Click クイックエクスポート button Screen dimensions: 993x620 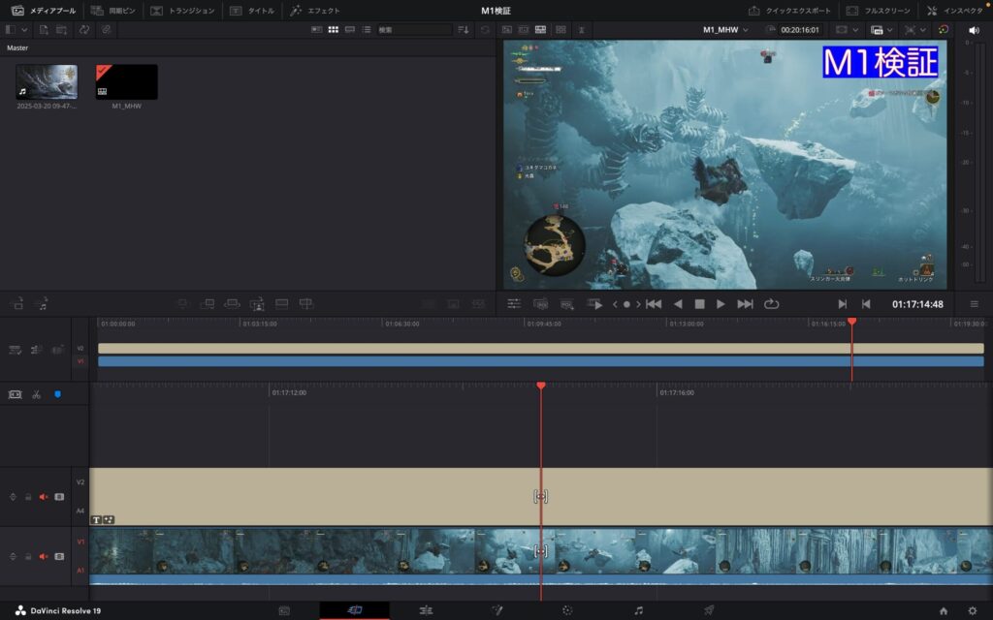coord(789,11)
